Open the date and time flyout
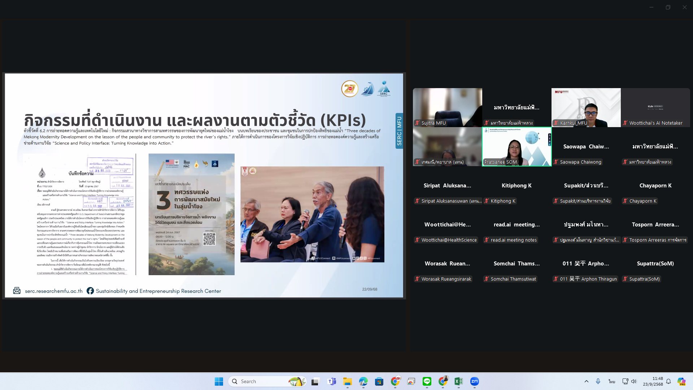Viewport: 693px width, 390px height. (653, 381)
